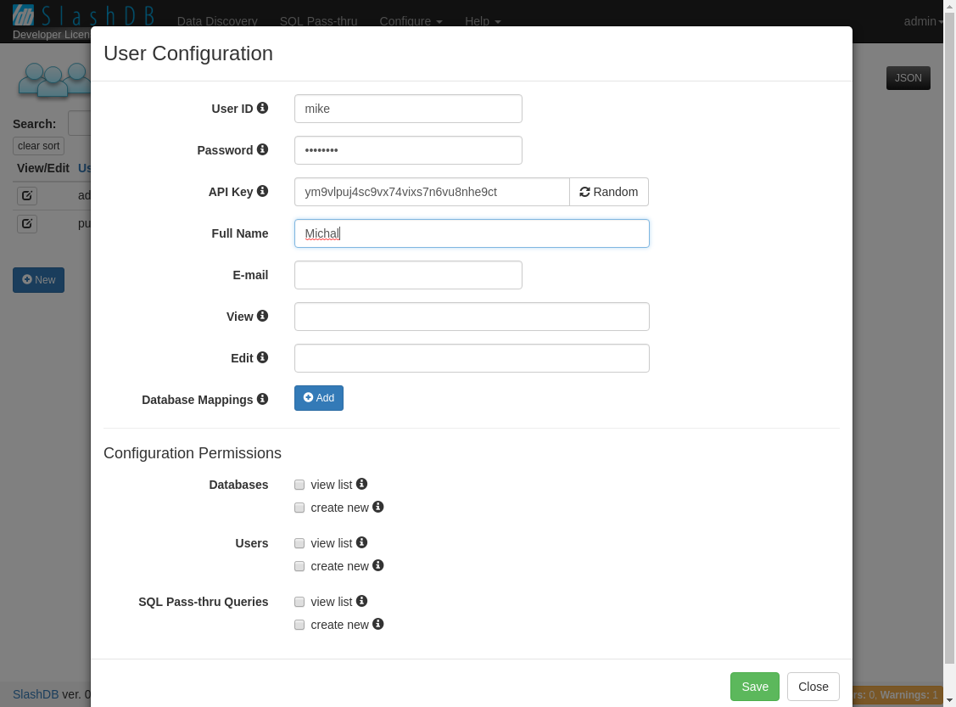Enable Users create new checkbox
The height and width of the screenshot is (707, 956).
tap(299, 567)
